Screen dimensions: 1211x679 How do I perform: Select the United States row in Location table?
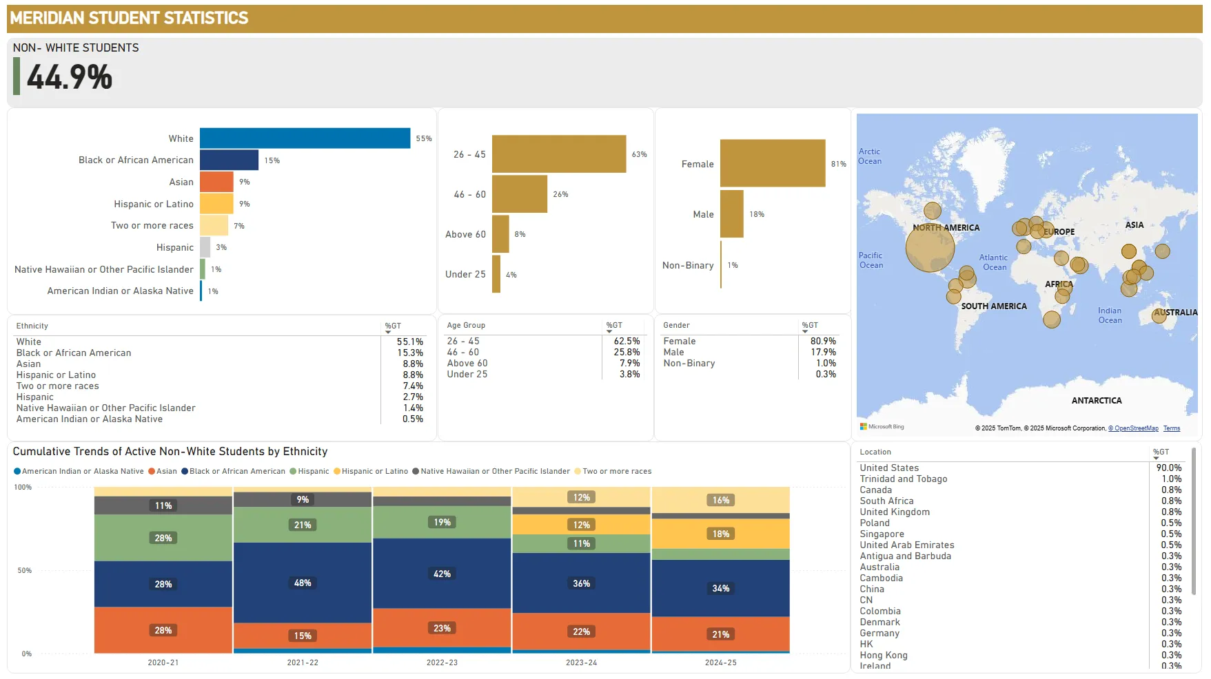click(x=889, y=468)
